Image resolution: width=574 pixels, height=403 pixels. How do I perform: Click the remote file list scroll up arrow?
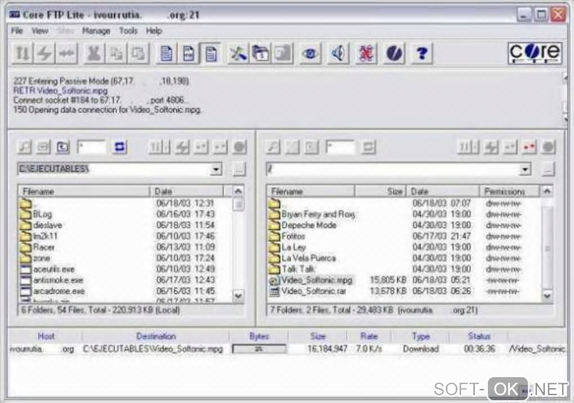(547, 191)
